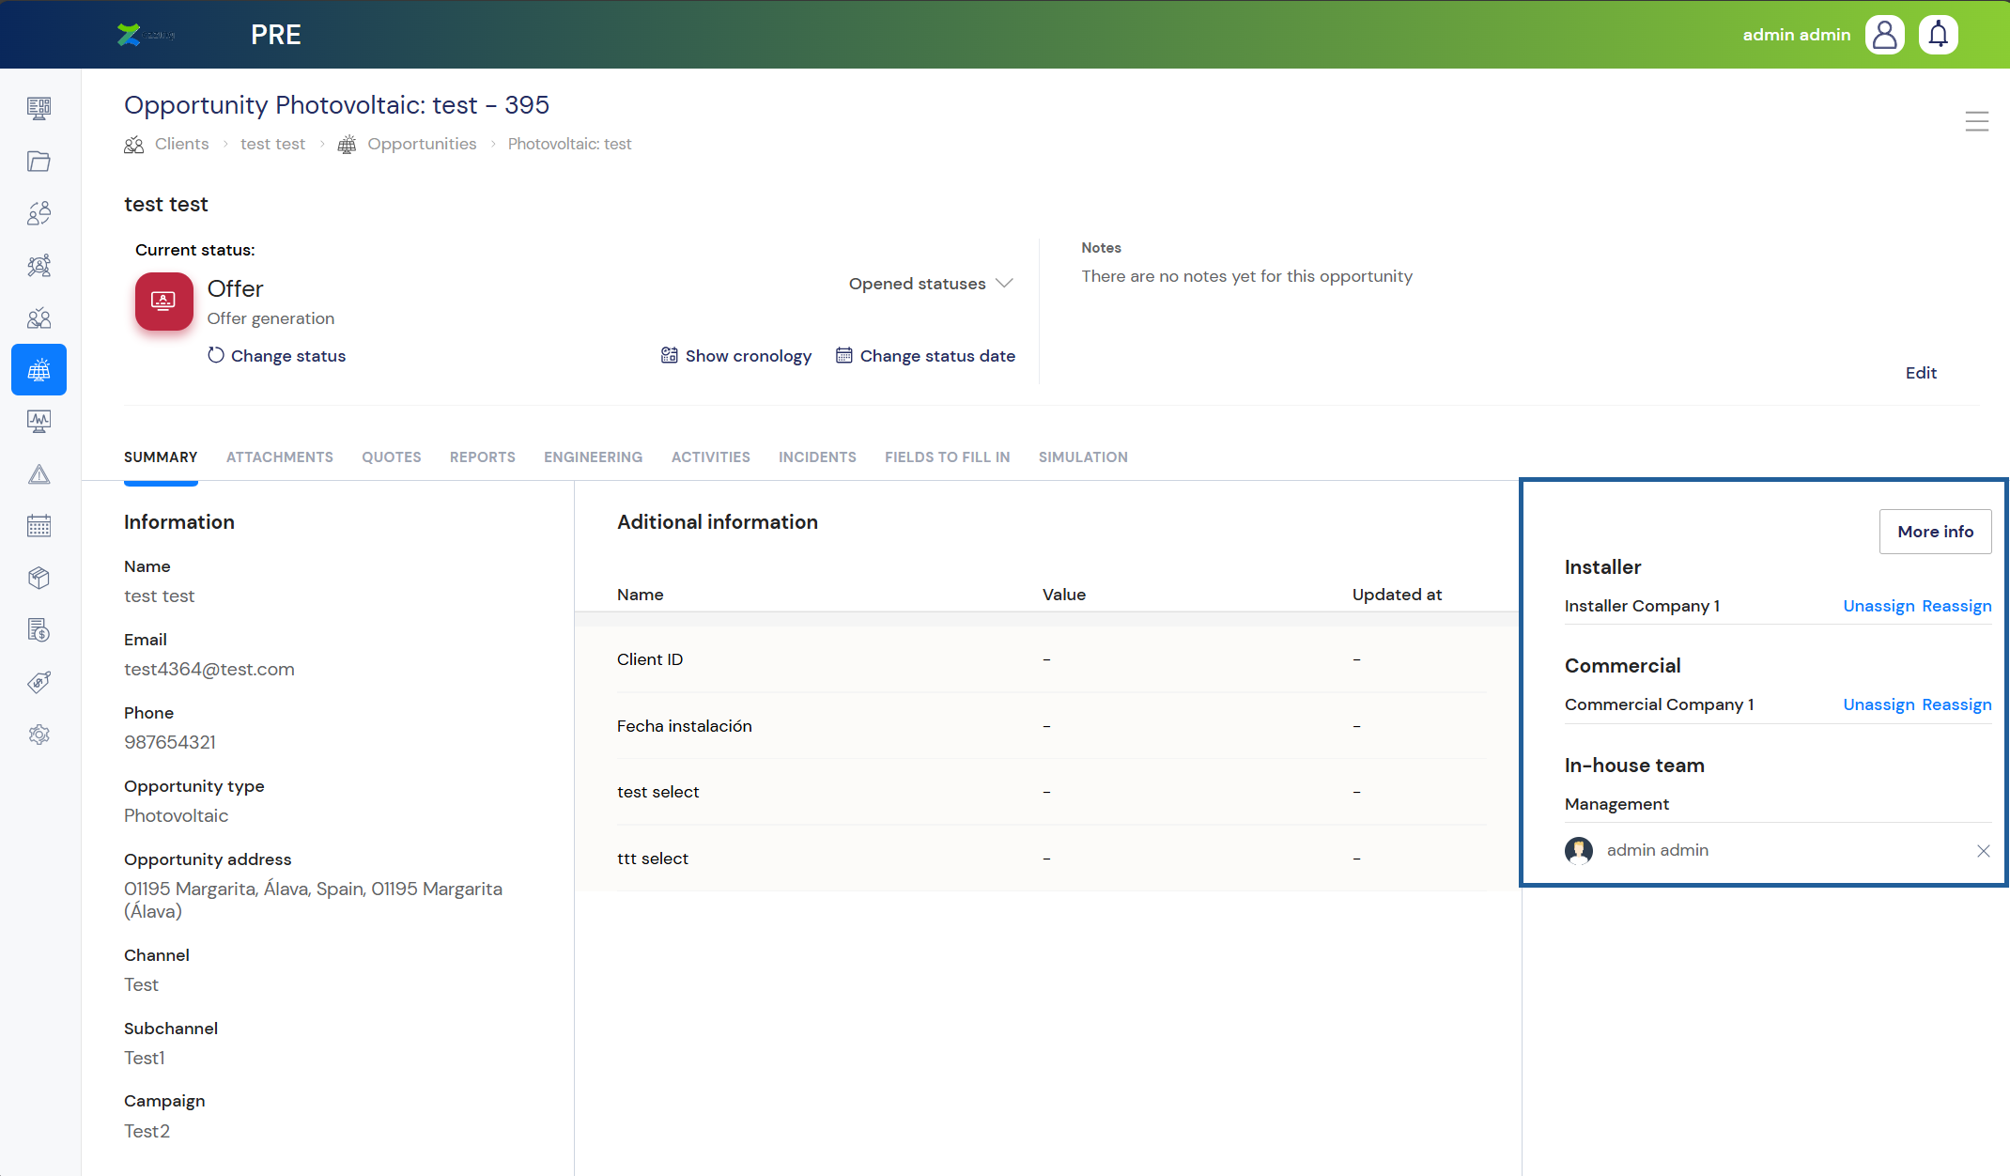Click the Commercial Company 1 name
The width and height of the screenshot is (2010, 1176).
pos(1659,704)
